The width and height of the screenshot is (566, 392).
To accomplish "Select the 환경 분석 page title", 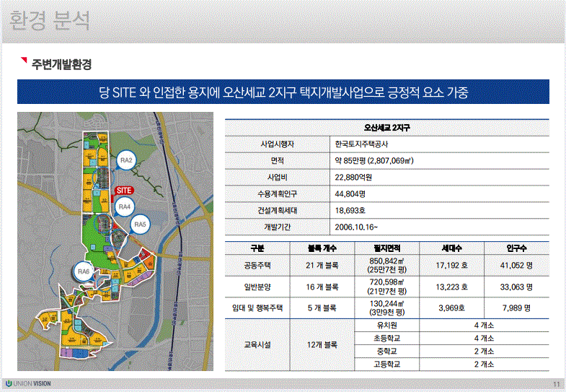I will 49,20.
